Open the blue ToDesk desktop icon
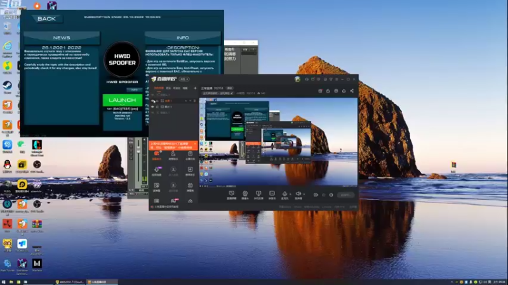Screen dimensions: 508x285 [22, 245]
